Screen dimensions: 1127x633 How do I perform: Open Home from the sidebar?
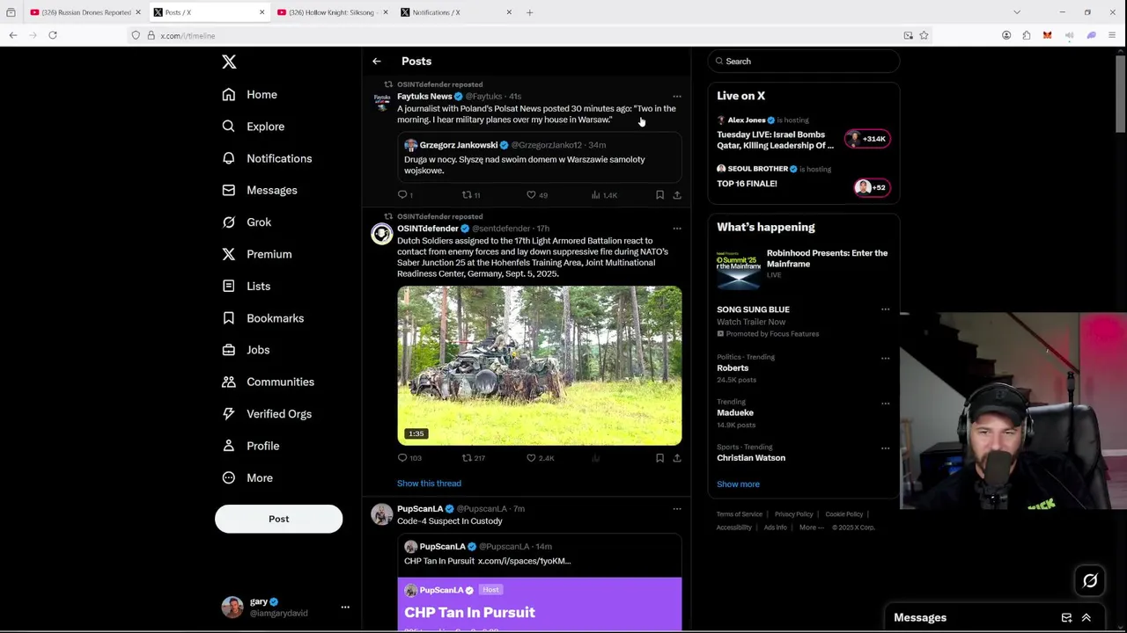pos(250,95)
